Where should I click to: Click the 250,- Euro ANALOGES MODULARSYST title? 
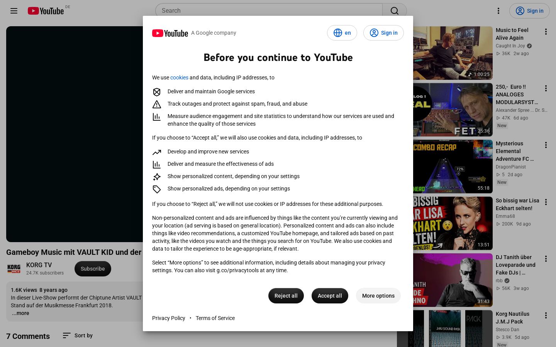point(517,94)
